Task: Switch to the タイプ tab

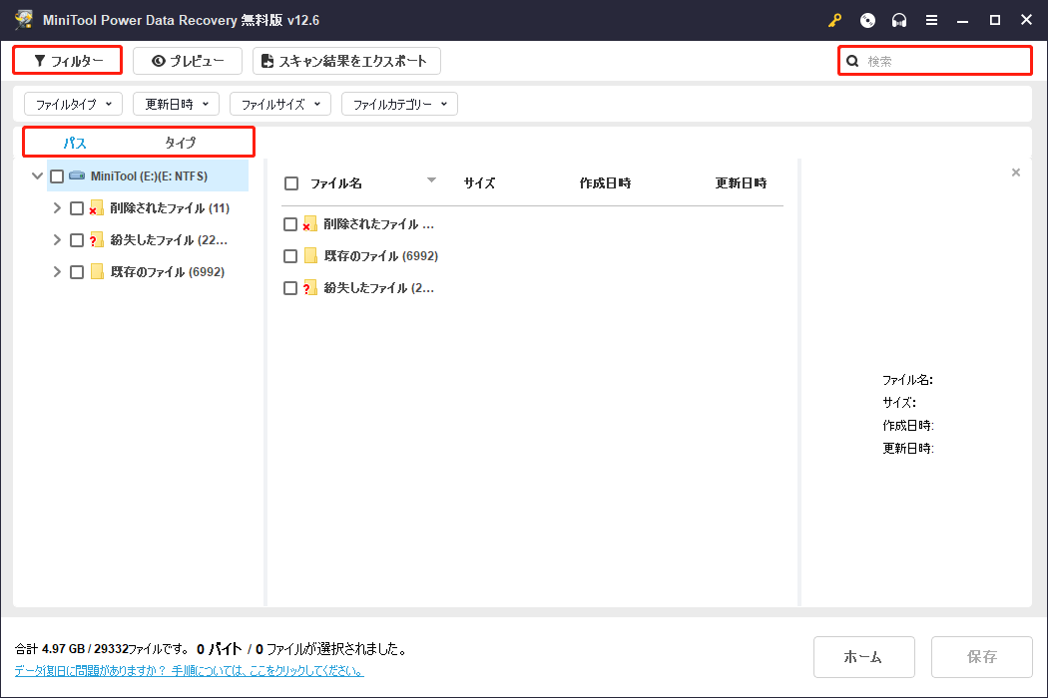Action: coord(181,143)
